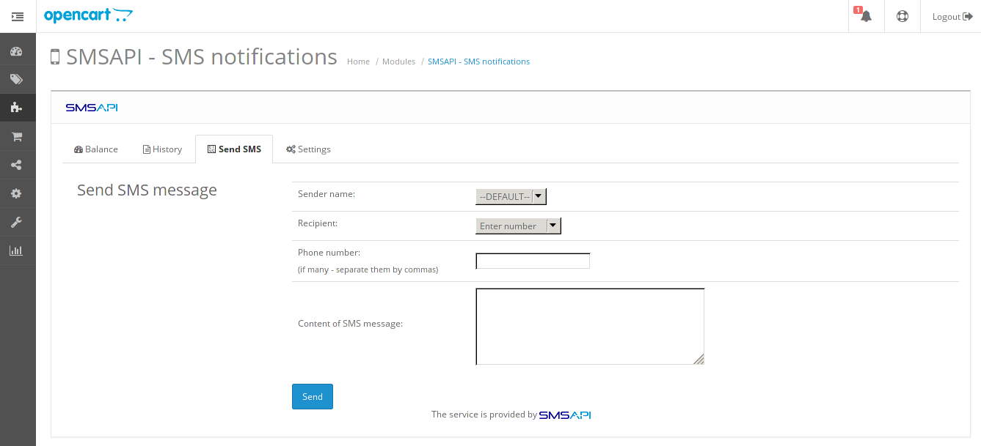Click the 'Content of SMS message:' label

coord(350,323)
